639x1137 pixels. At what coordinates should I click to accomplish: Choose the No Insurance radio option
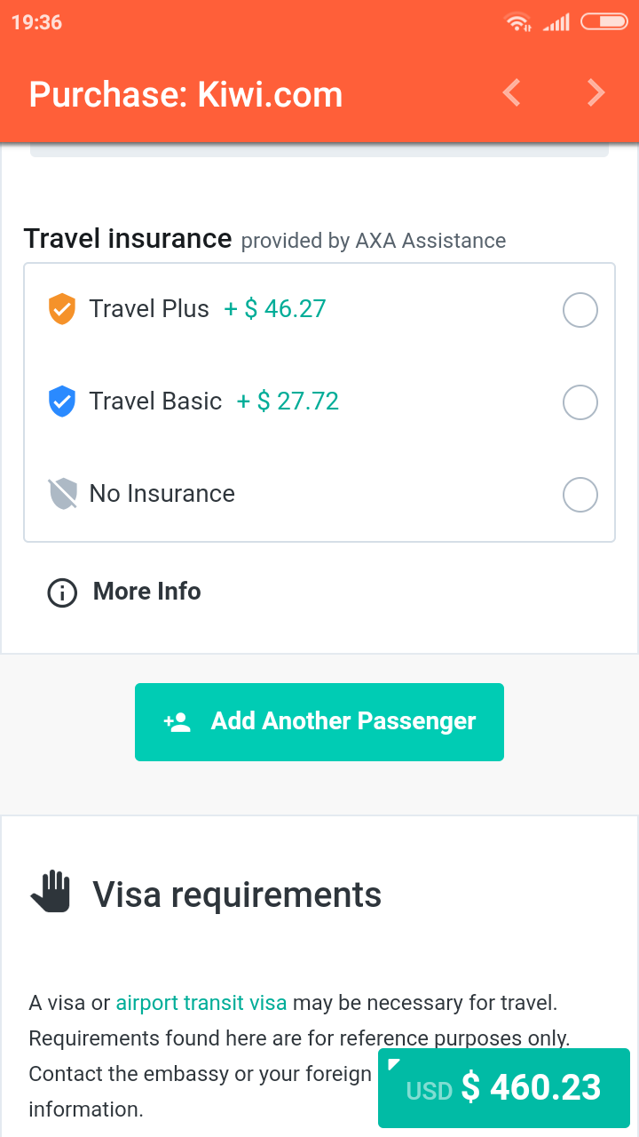point(580,495)
